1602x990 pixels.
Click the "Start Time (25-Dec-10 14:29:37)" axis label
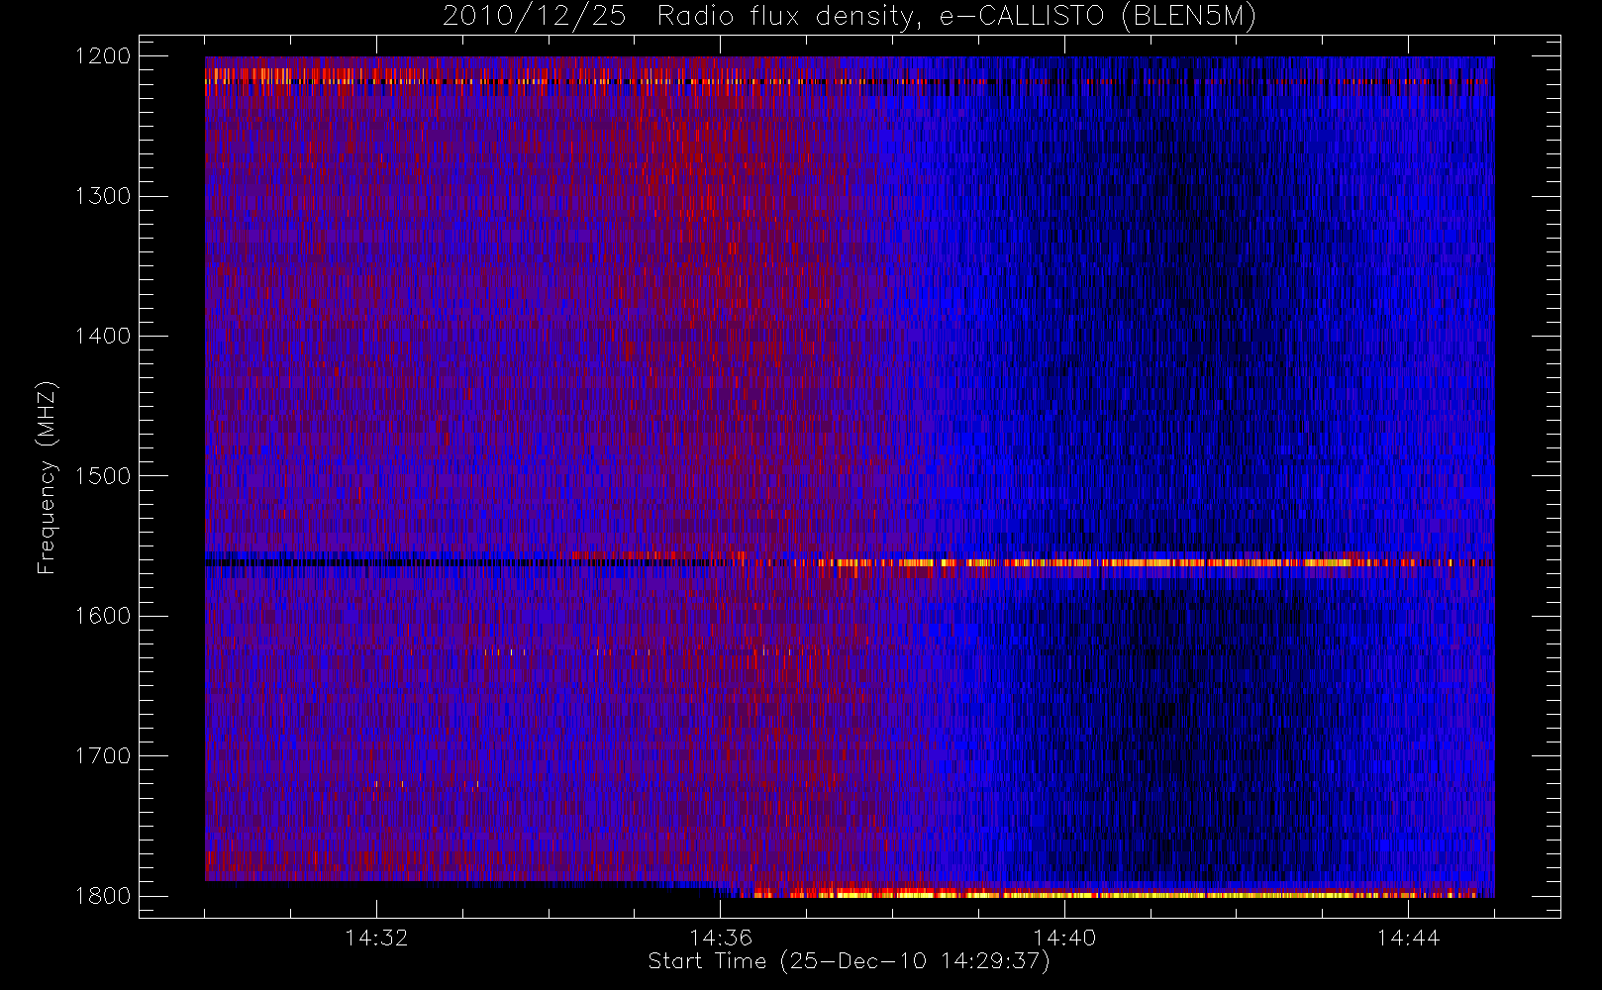849,961
